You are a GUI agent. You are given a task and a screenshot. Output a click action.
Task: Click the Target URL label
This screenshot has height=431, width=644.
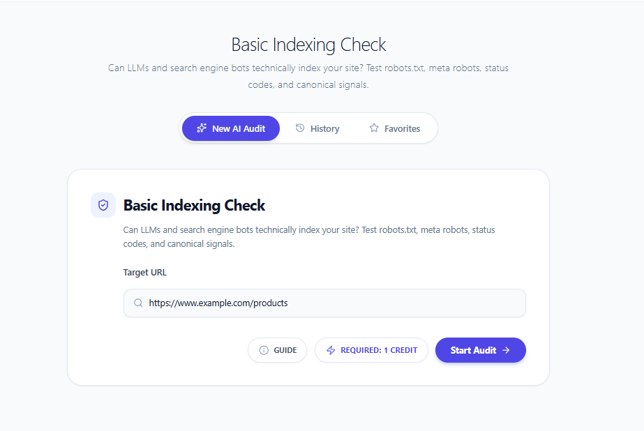pyautogui.click(x=144, y=272)
